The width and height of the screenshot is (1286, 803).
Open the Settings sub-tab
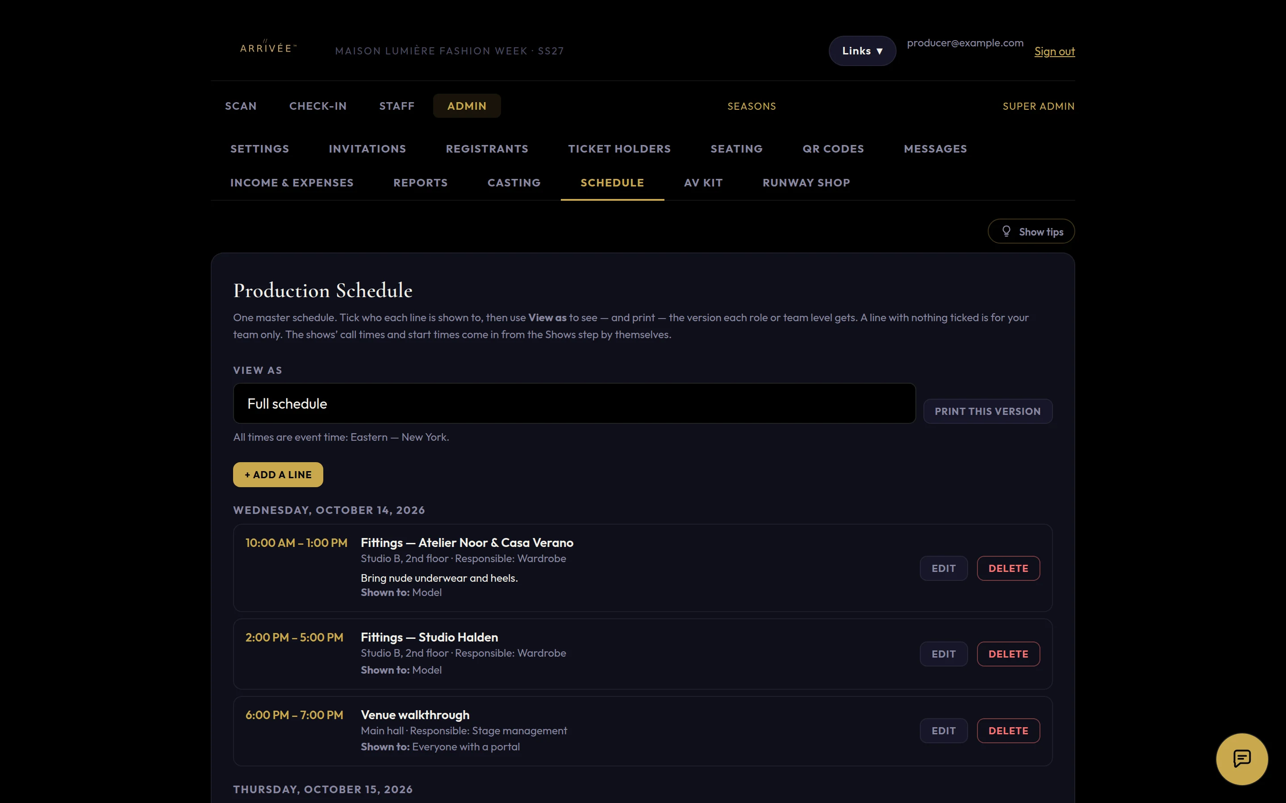260,149
